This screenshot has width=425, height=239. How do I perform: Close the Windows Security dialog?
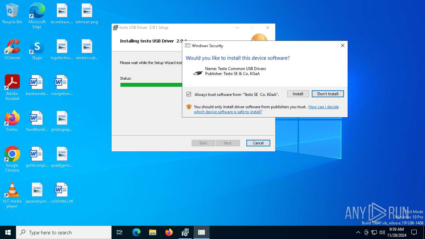(343, 45)
